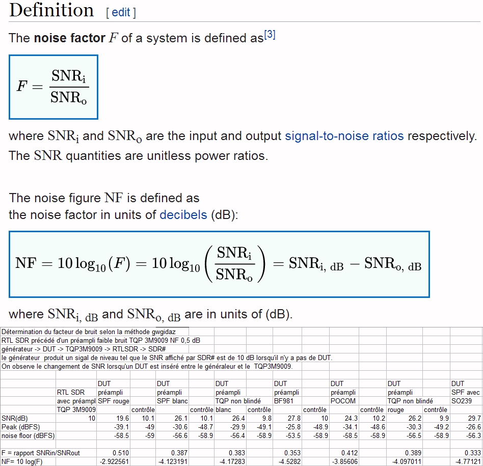Viewport: 483px width, 466px height.
Task: Select the Definition section heading
Action: (x=51, y=11)
